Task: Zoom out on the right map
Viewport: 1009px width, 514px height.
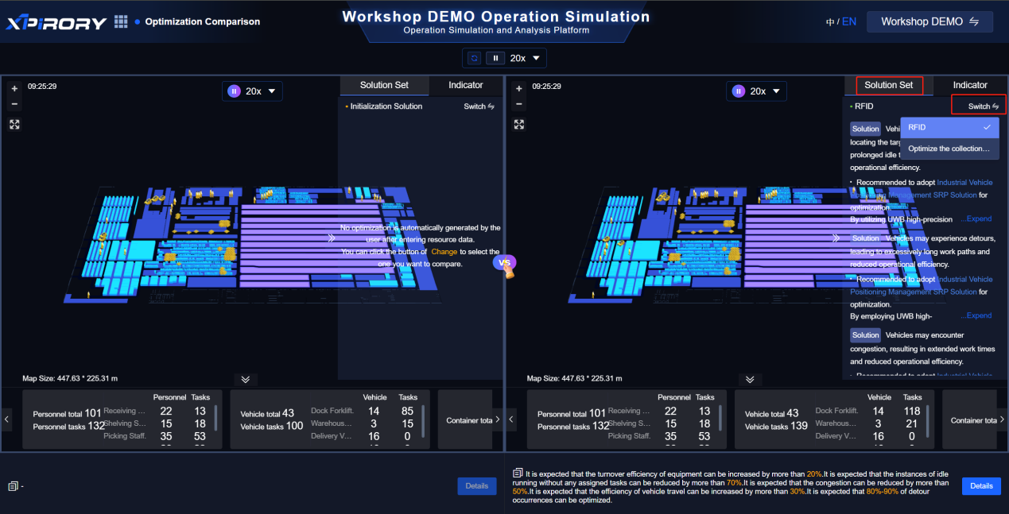Action: [519, 105]
